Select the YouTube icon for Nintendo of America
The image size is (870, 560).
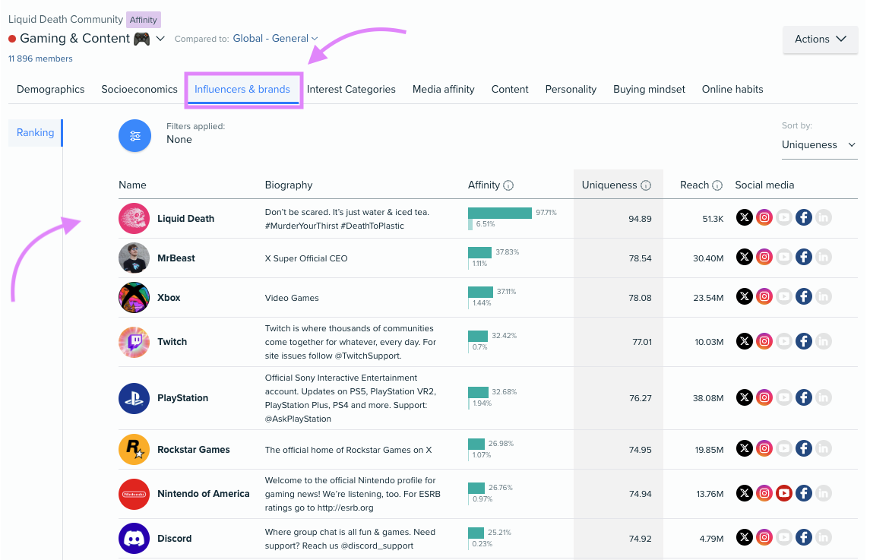click(x=784, y=493)
